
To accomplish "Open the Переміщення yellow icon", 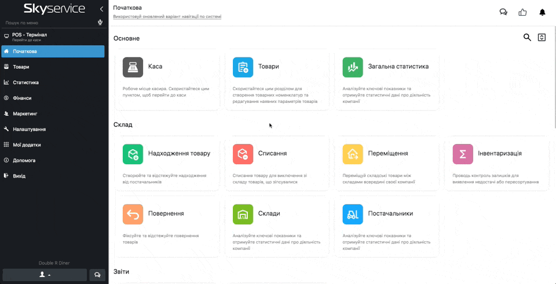I will click(353, 154).
